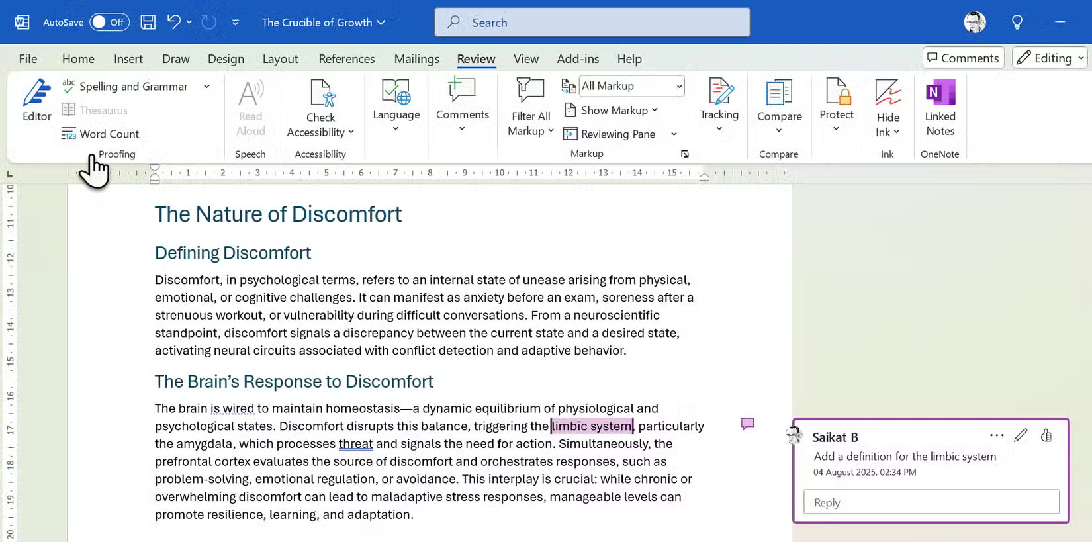Screen dimensions: 1092x542
Task: Click the comment balloon in page margin
Action: pyautogui.click(x=748, y=424)
